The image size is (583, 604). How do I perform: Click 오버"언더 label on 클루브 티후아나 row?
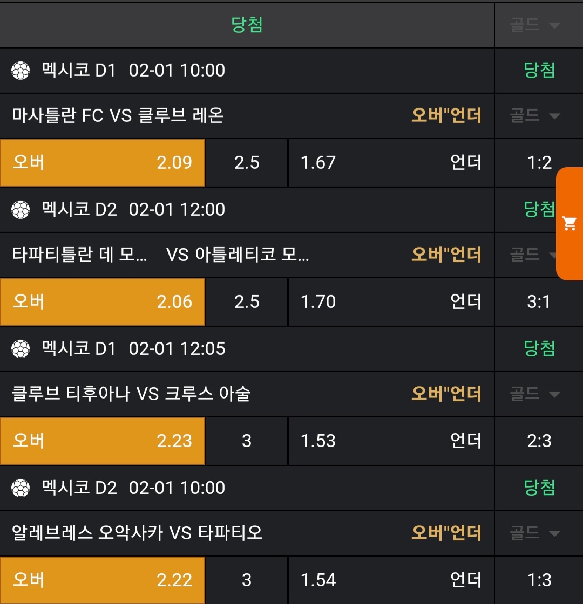446,394
